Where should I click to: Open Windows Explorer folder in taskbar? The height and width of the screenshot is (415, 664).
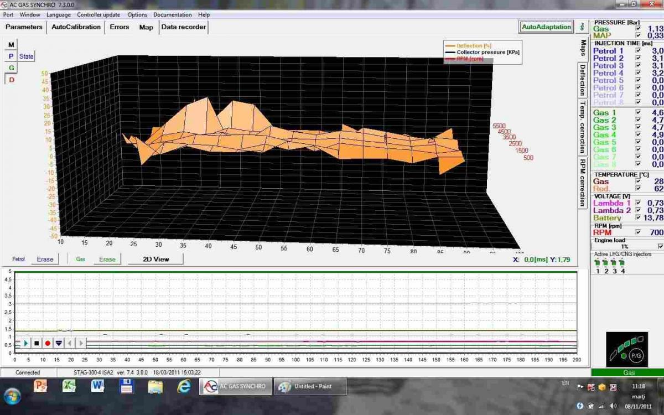(x=155, y=386)
